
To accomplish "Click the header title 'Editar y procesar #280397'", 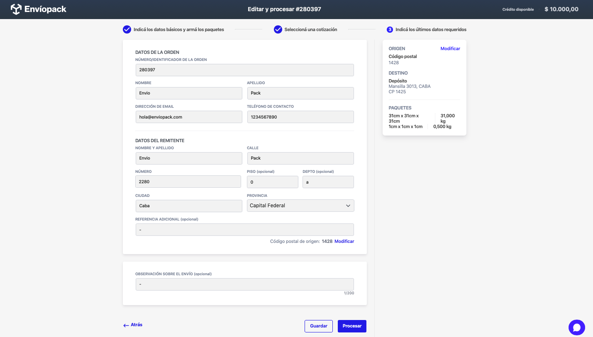I will pos(284,9).
